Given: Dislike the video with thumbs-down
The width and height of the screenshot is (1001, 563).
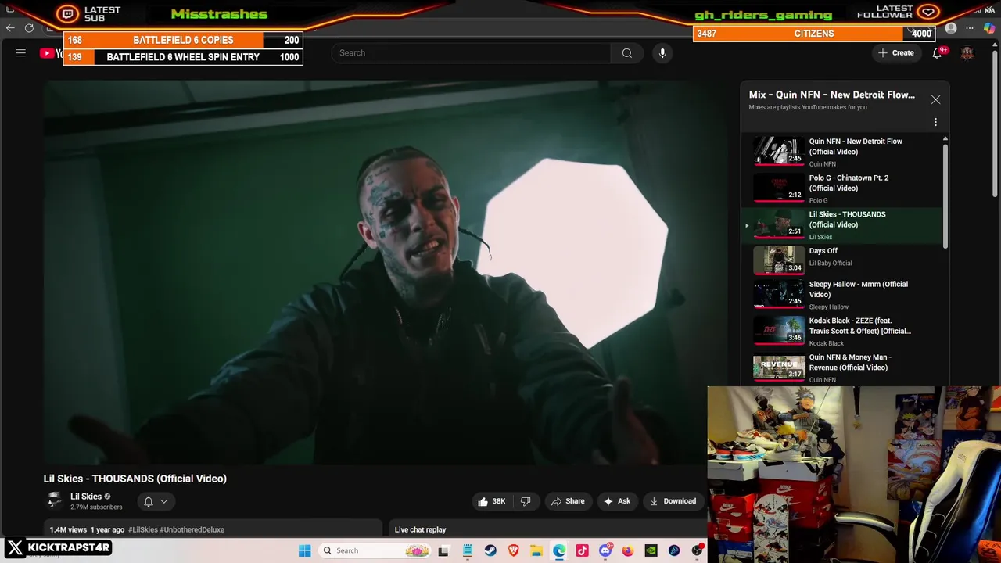Looking at the screenshot, I should 526,501.
